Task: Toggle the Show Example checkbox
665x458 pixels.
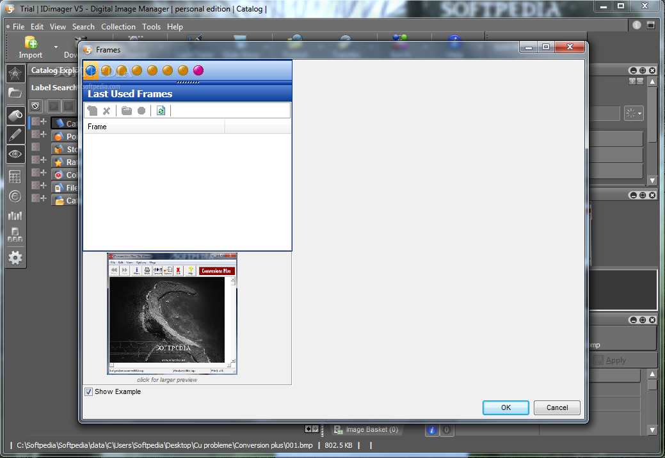Action: 88,391
